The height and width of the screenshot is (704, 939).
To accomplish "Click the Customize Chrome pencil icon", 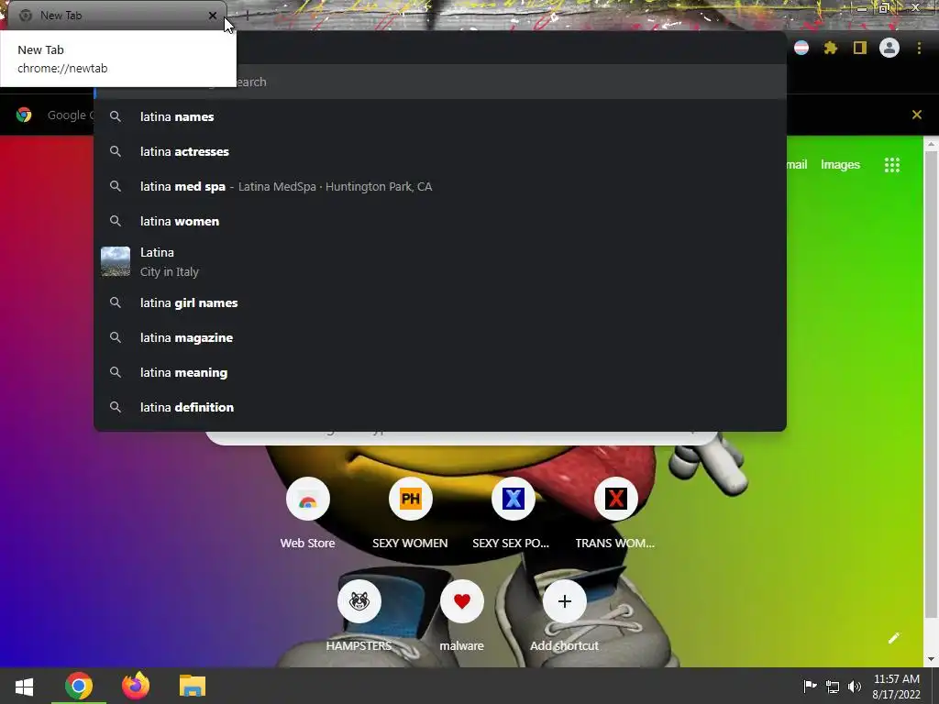I will pos(893,638).
